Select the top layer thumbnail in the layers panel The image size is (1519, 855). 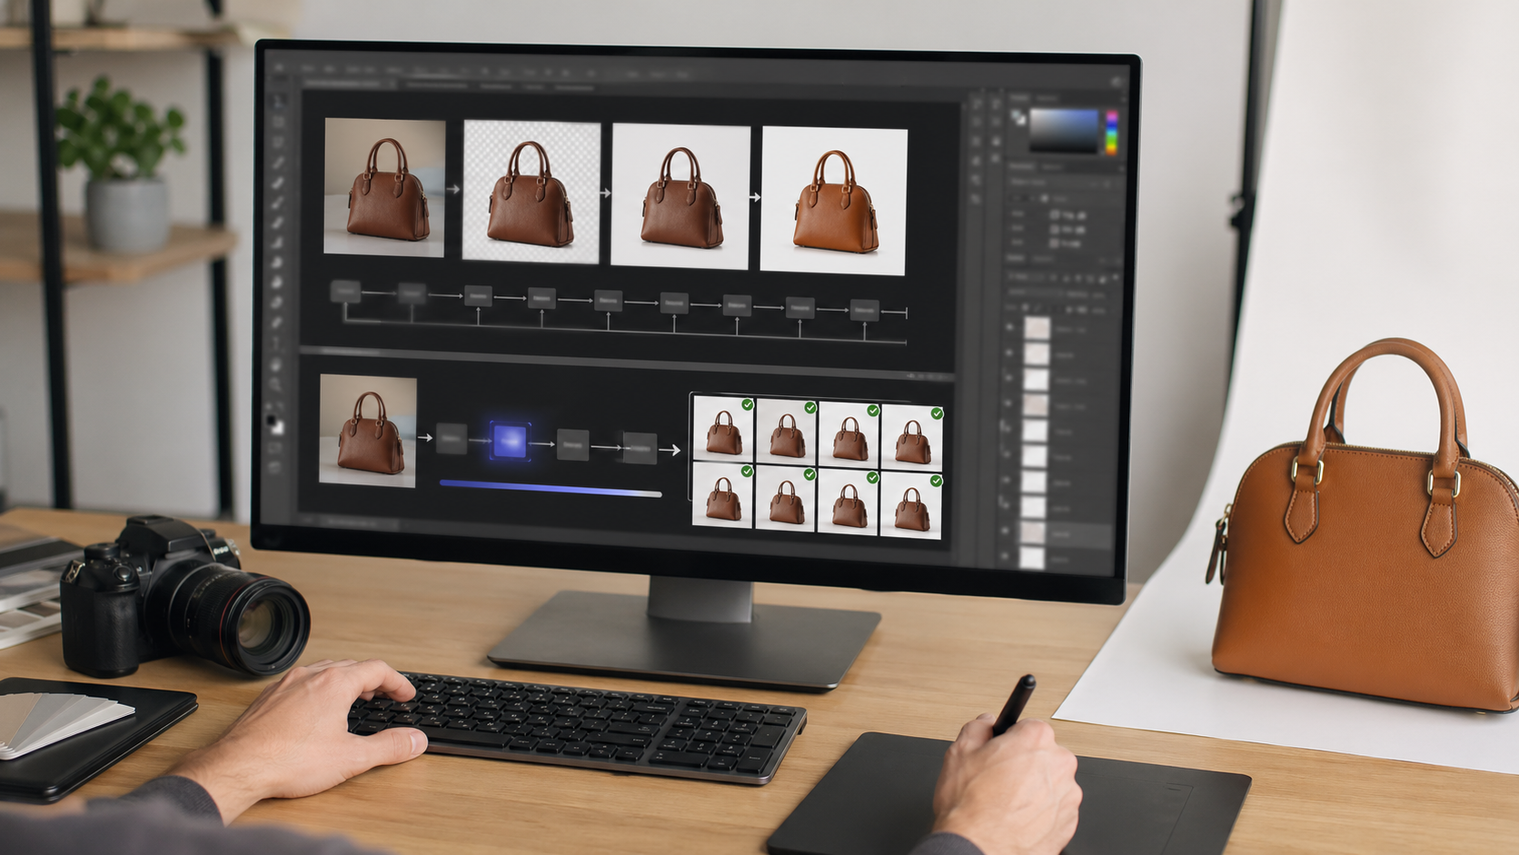pos(1037,328)
